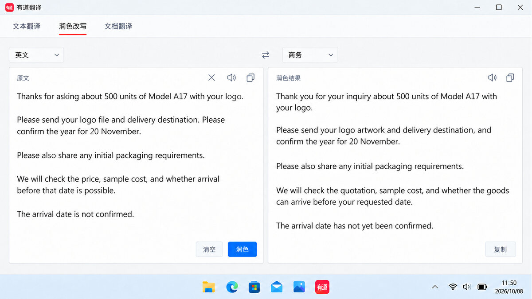Switch to the 文档翻译 tab

118,26
